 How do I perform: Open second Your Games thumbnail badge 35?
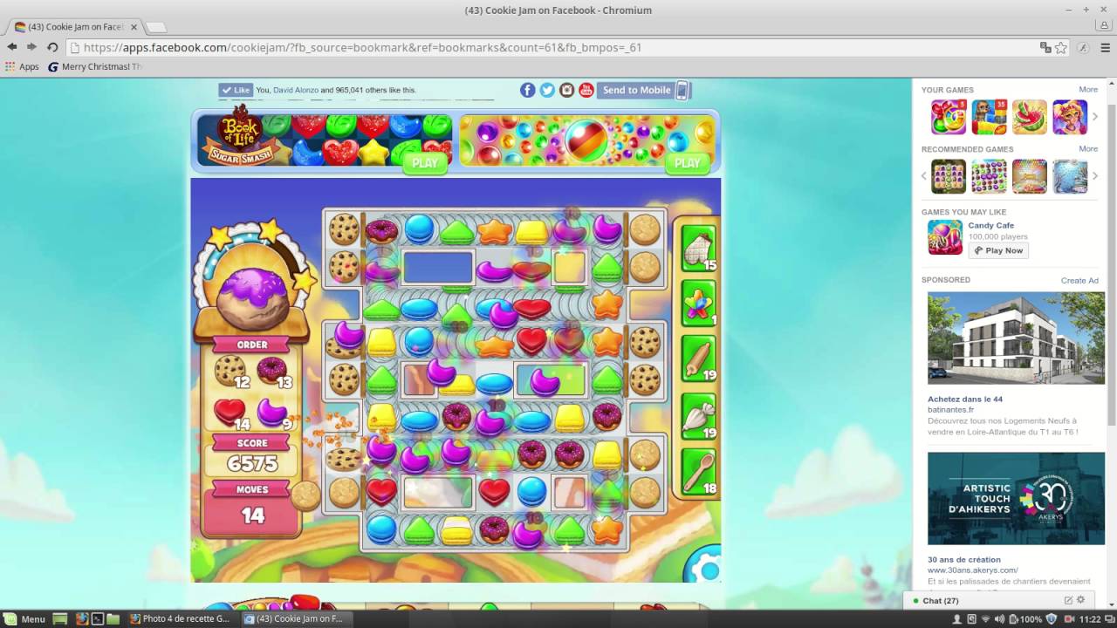[x=990, y=117]
